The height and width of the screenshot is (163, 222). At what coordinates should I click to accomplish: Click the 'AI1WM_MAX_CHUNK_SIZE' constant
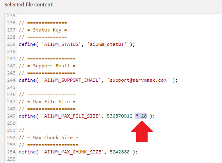(73, 152)
